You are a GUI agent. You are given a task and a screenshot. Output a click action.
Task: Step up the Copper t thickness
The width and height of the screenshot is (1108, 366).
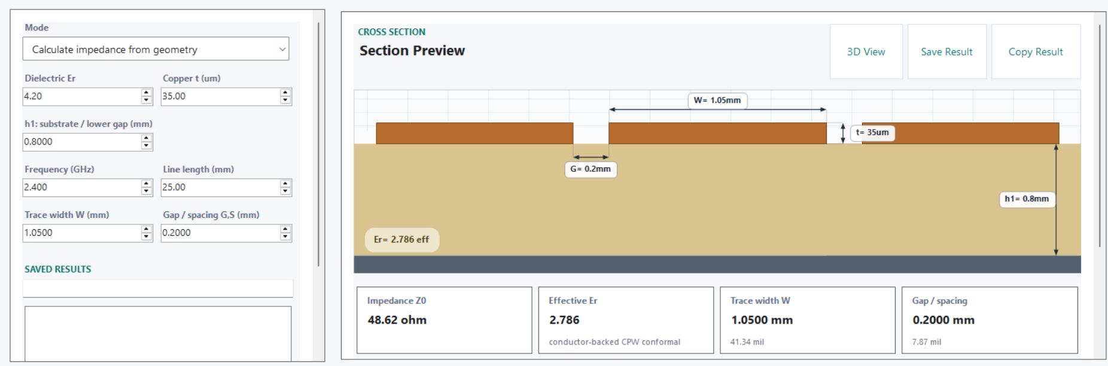pos(285,93)
